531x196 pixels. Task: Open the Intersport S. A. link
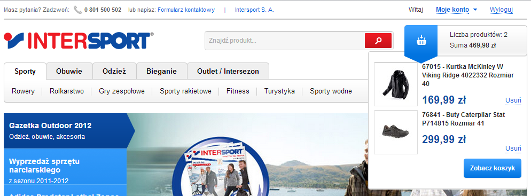[254, 10]
